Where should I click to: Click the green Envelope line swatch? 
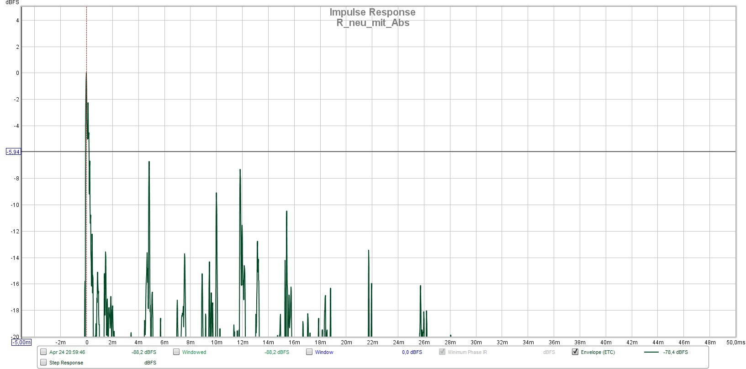point(651,352)
